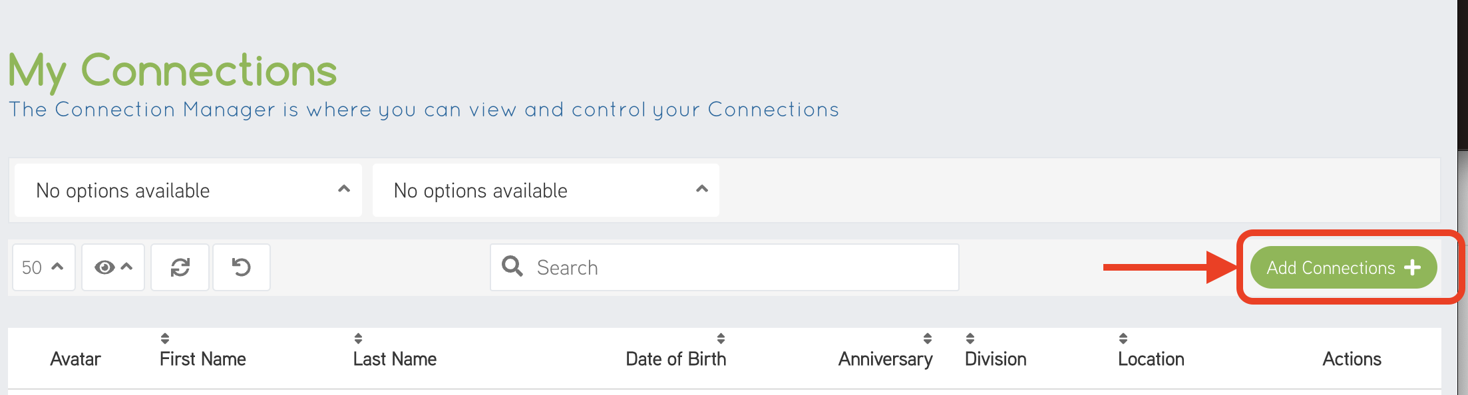1468x395 pixels.
Task: Click the plus icon on Add Connections
Action: 1412,267
